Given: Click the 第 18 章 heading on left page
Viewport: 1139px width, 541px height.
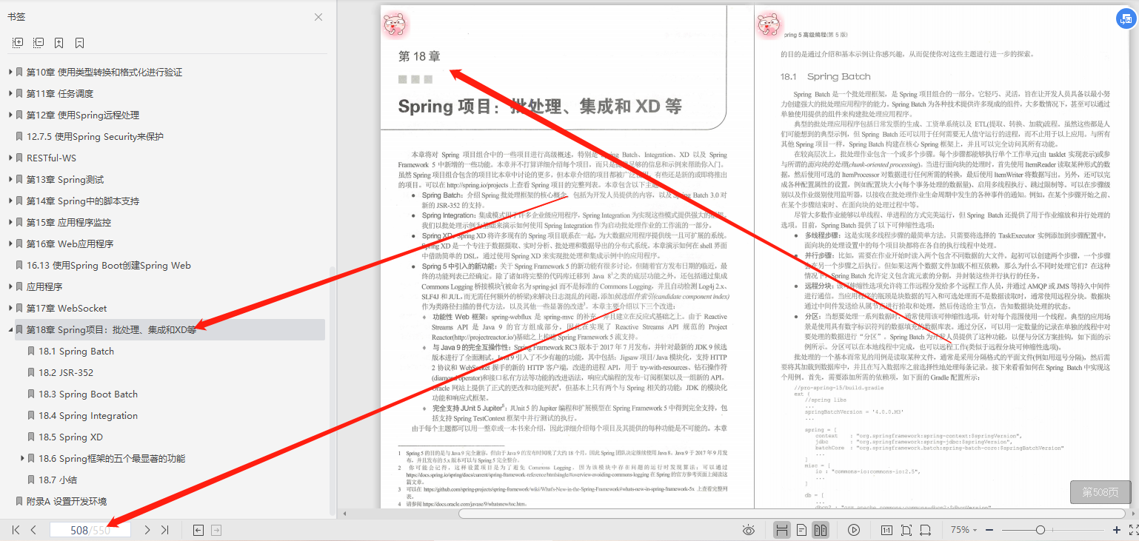Looking at the screenshot, I should pyautogui.click(x=419, y=56).
